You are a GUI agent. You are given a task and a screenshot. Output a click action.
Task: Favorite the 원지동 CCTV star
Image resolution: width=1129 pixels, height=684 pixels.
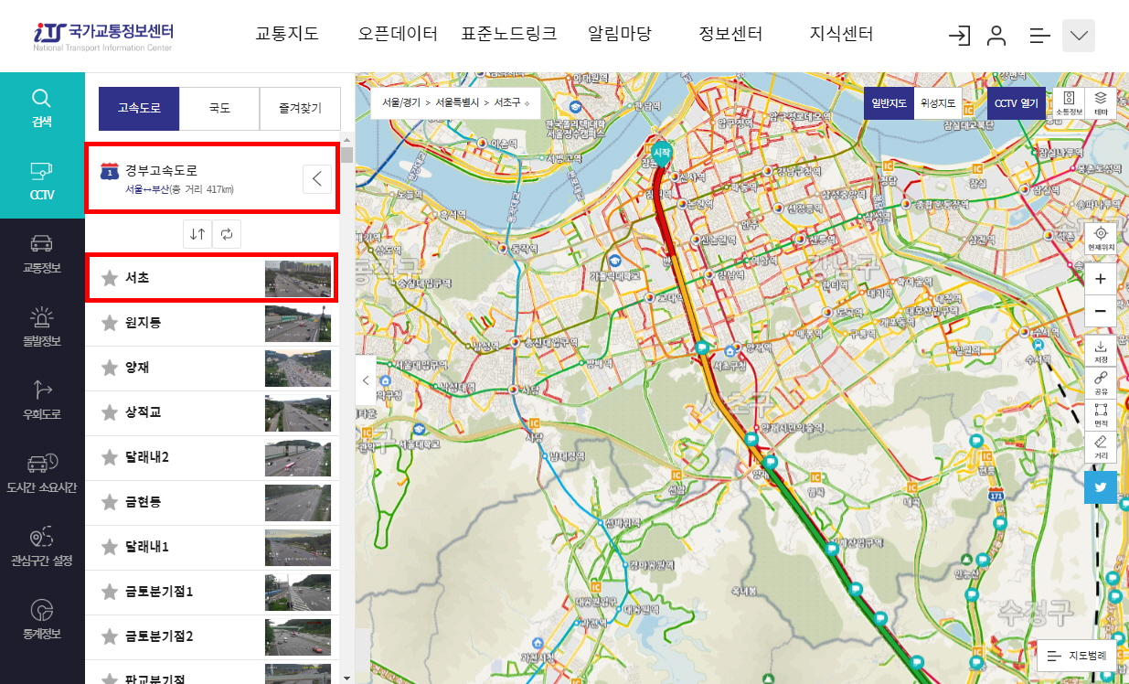pyautogui.click(x=110, y=323)
